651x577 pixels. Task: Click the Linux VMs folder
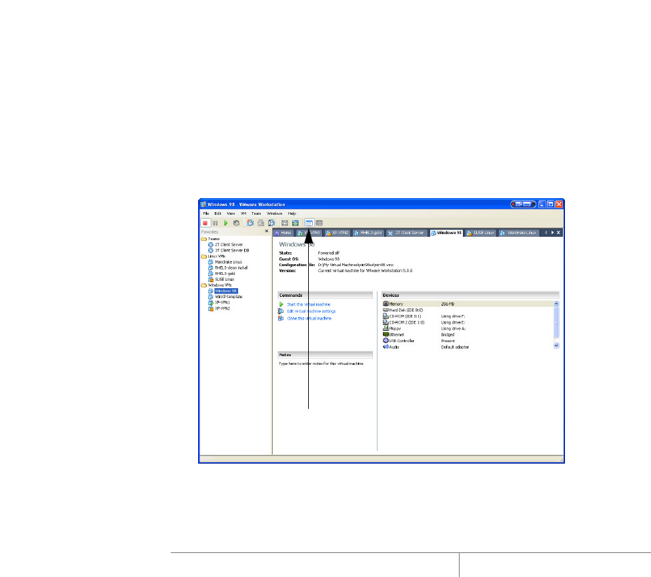213,256
